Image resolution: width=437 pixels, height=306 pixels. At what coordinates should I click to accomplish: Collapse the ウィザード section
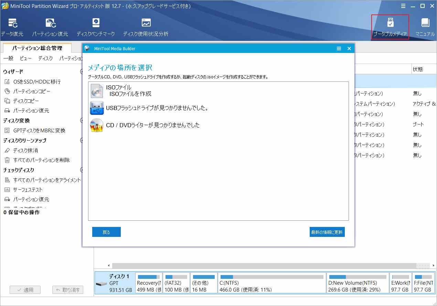click(82, 72)
